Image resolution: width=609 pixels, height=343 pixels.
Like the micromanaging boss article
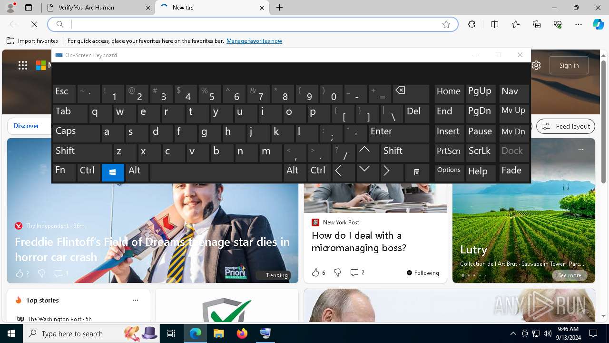pyautogui.click(x=315, y=272)
